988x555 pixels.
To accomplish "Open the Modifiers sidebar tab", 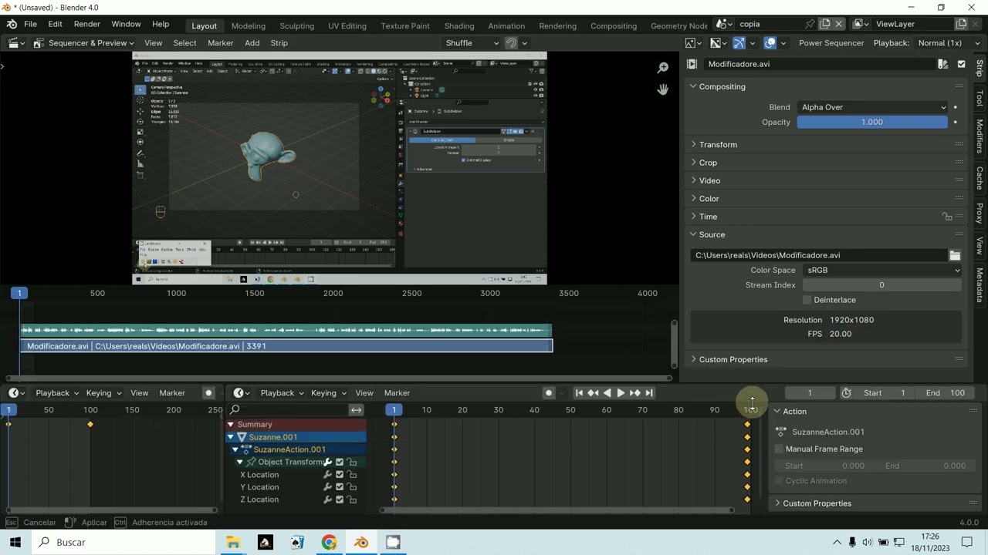I will 980,136.
